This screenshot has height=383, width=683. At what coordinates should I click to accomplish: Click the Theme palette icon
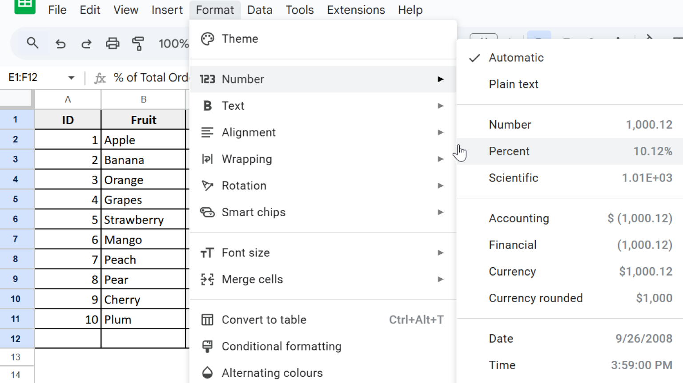coord(207,39)
